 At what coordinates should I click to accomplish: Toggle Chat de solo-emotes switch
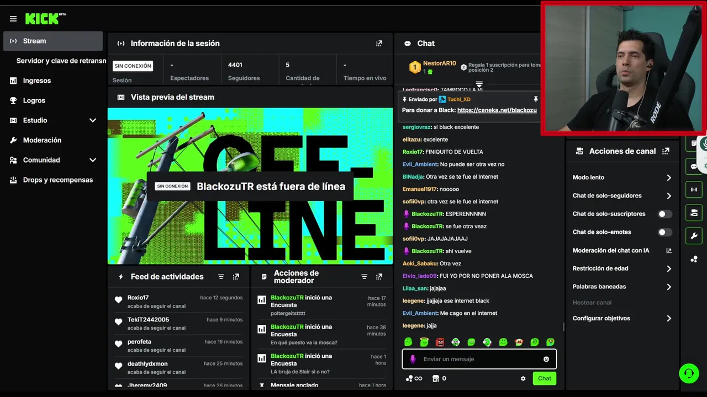pyautogui.click(x=665, y=232)
